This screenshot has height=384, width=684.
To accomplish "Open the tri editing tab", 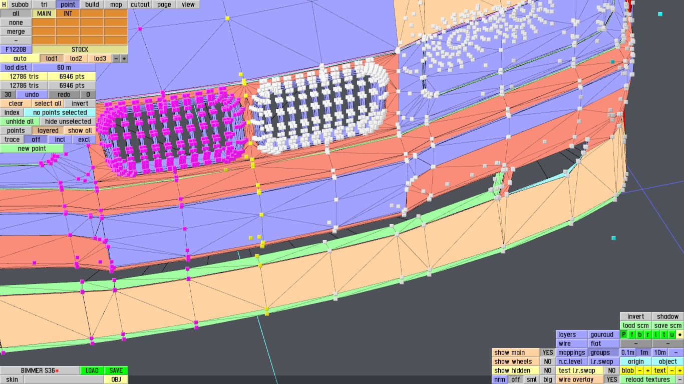I will point(44,4).
